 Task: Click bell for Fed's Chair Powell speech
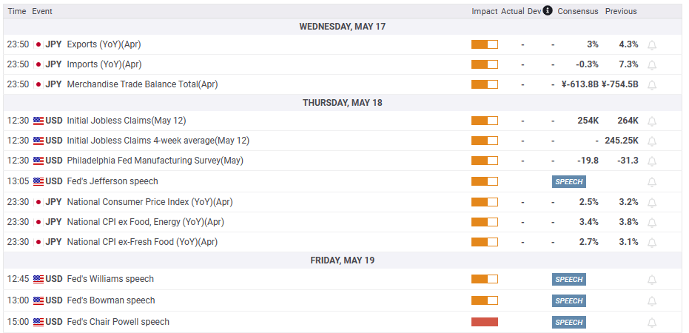(652, 322)
